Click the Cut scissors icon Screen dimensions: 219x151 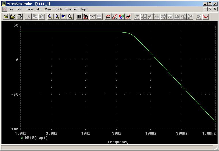click(x=28, y=17)
